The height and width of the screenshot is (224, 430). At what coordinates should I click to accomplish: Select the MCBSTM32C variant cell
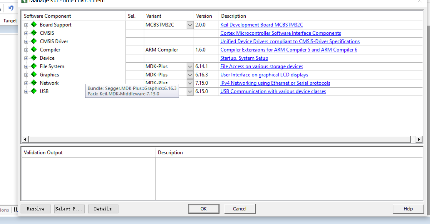click(165, 25)
